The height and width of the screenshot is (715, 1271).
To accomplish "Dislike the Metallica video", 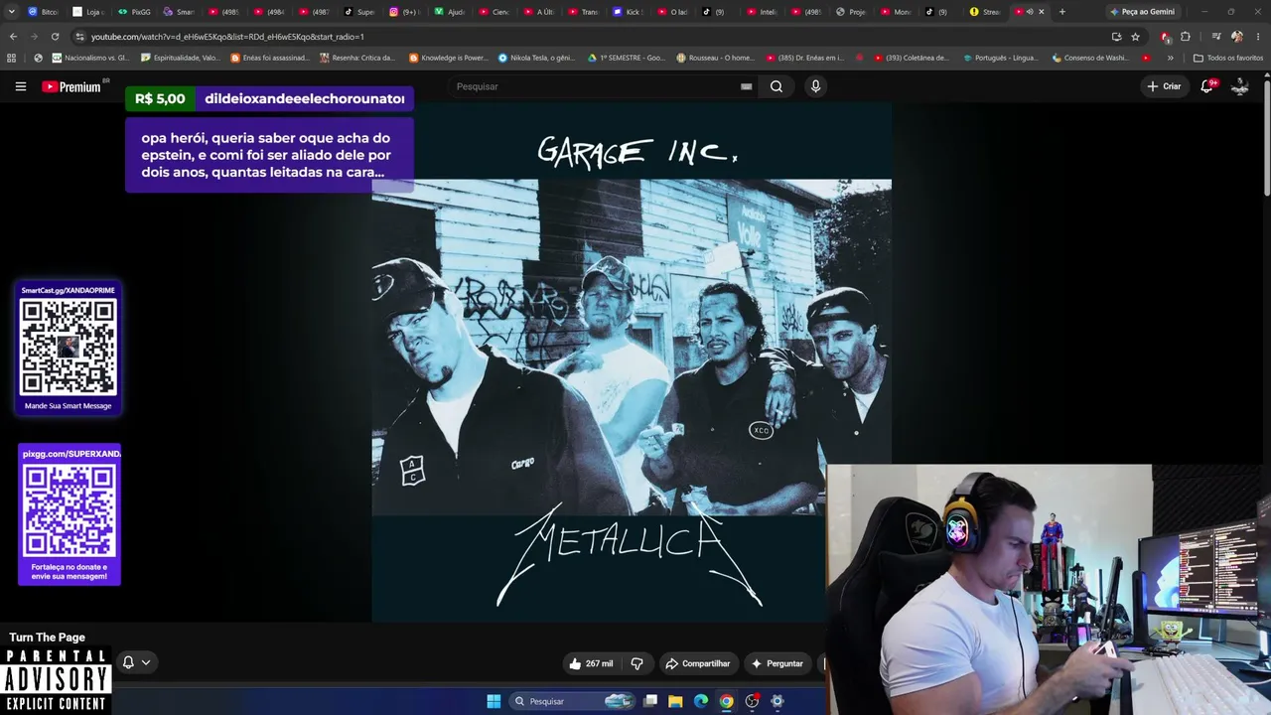I will [637, 663].
